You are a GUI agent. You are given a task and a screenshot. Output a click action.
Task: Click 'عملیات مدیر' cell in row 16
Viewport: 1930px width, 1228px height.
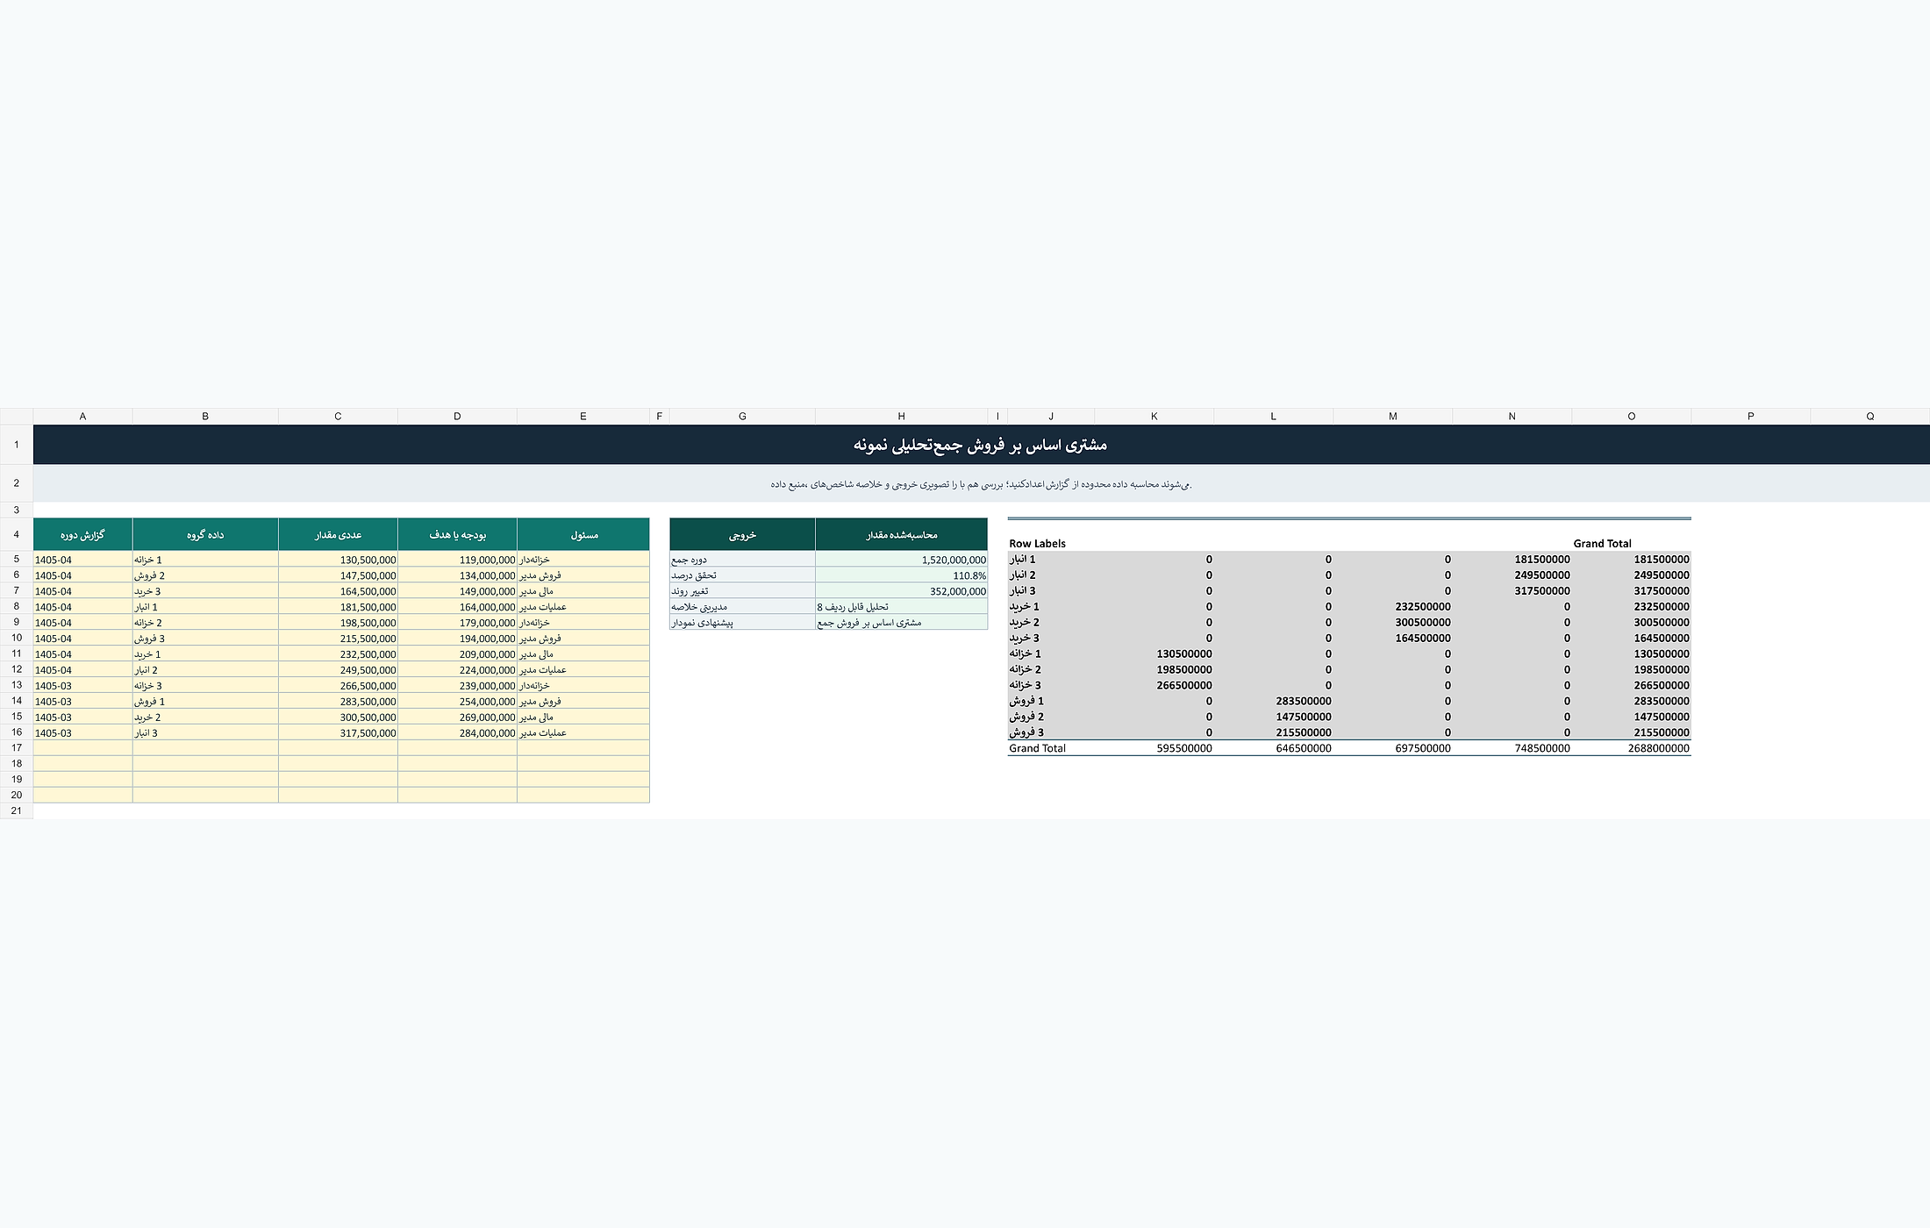tap(583, 732)
